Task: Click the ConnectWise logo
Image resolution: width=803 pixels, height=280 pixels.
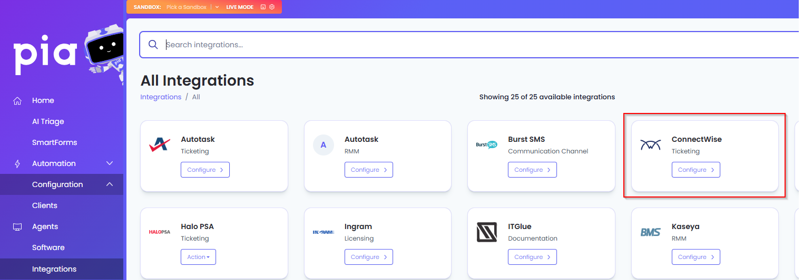Action: [x=651, y=145]
